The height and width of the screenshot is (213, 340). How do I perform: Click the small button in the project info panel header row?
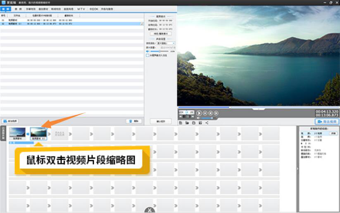pos(333,133)
